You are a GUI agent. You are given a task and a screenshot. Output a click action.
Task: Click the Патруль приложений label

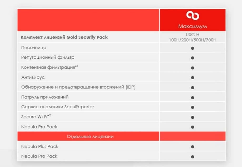45,97
